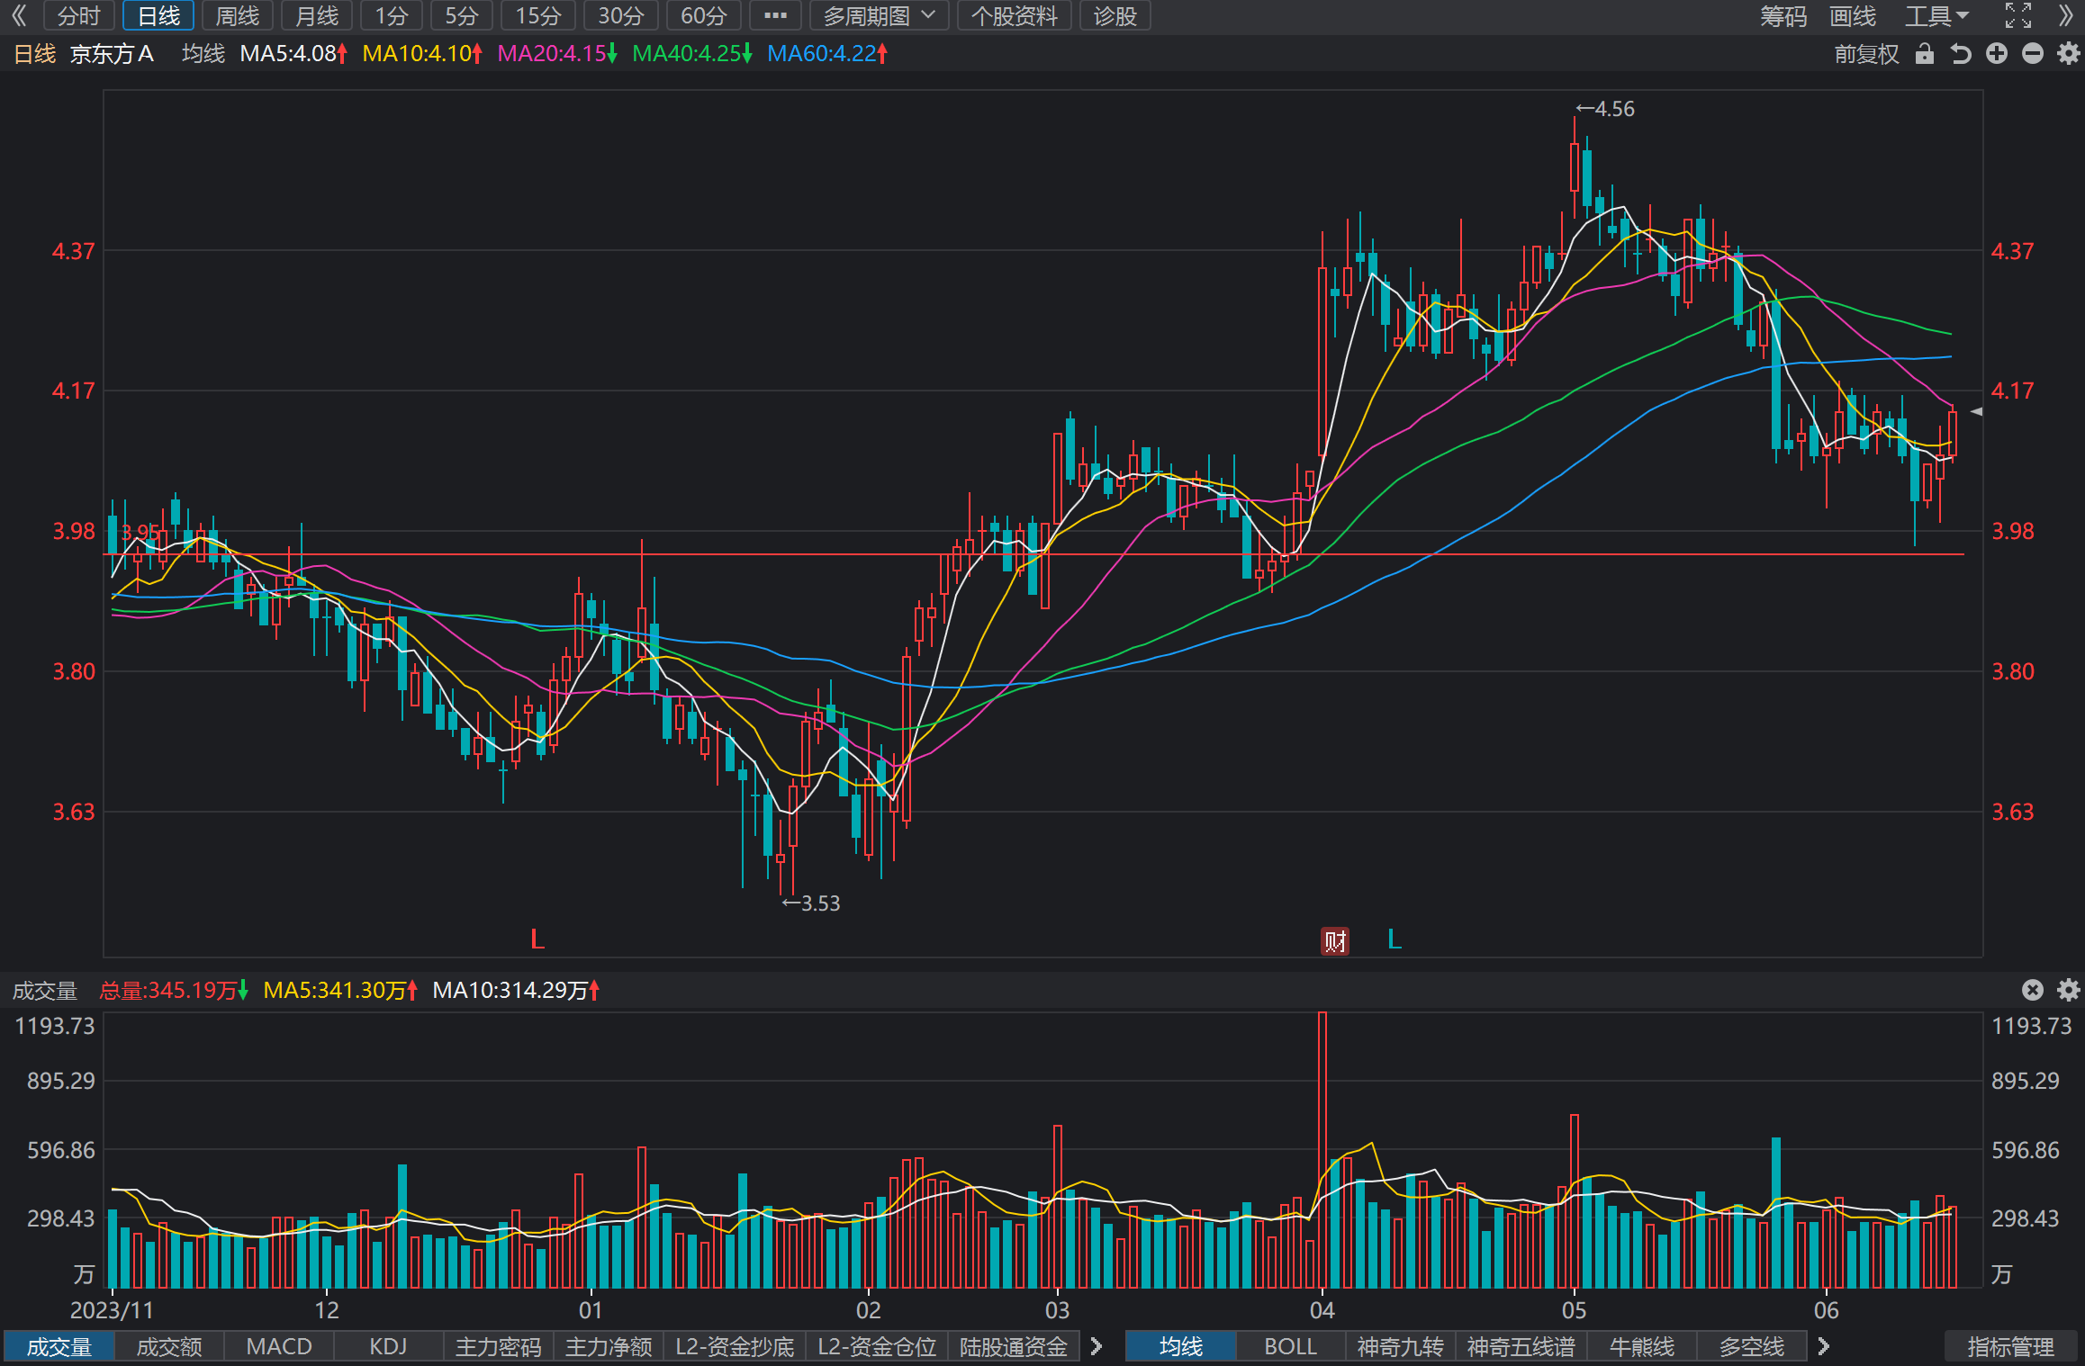Select L2-资金抄底 indicator tab
This screenshot has height=1366, width=2085.
tap(735, 1347)
